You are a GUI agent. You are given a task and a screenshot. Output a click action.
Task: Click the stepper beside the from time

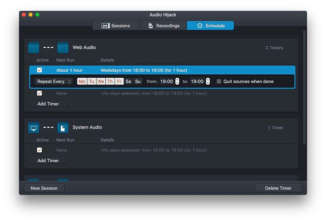click(x=177, y=82)
